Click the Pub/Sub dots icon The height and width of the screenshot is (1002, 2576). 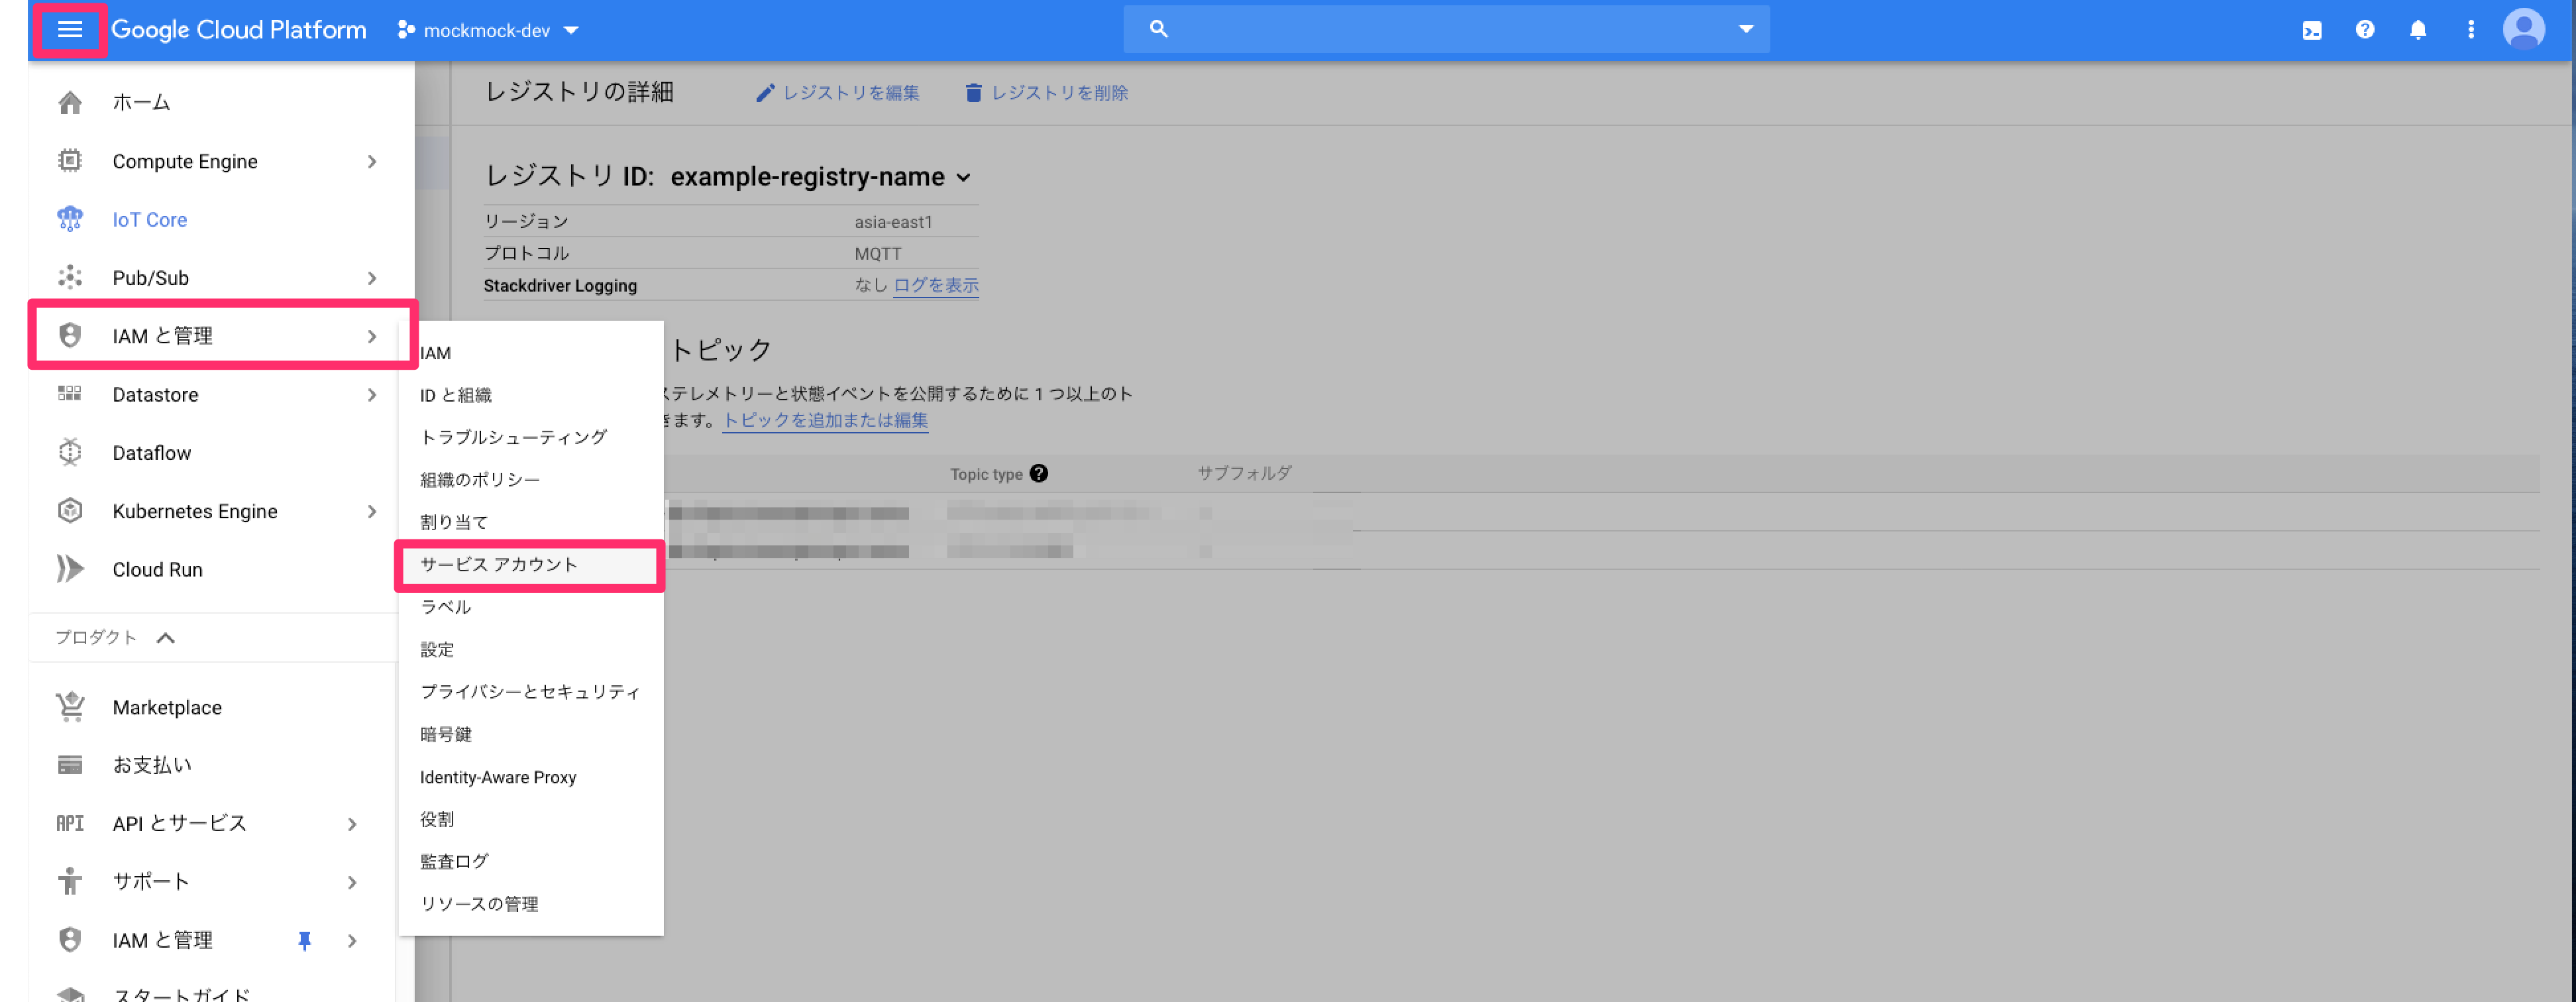pyautogui.click(x=70, y=277)
